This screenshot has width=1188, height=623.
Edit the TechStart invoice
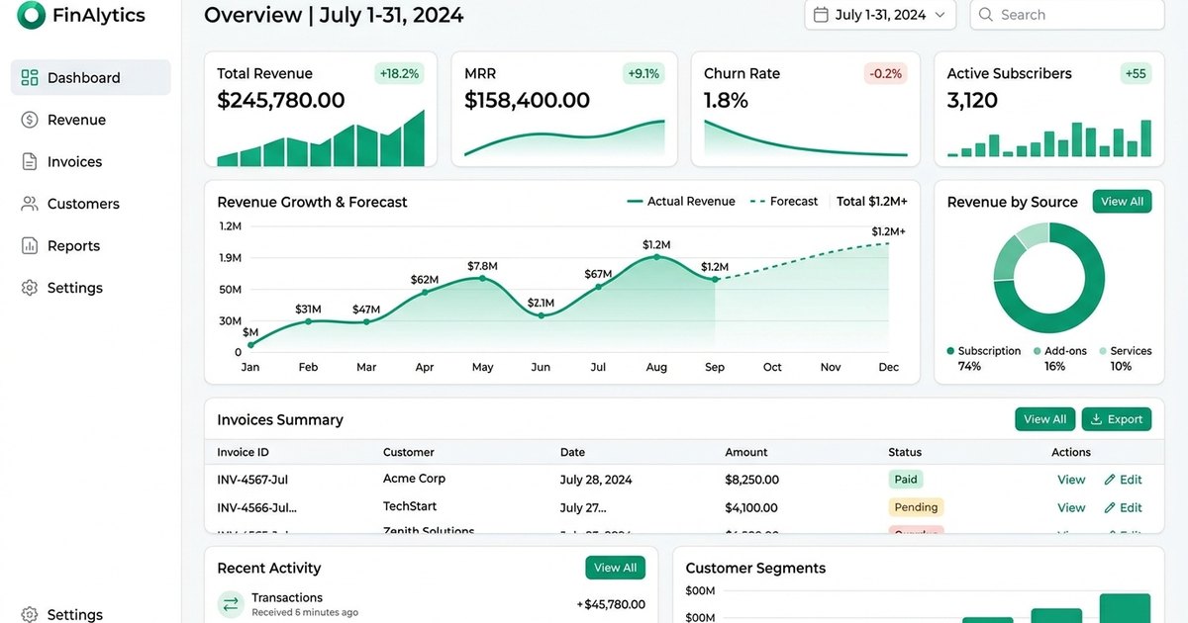click(1123, 508)
